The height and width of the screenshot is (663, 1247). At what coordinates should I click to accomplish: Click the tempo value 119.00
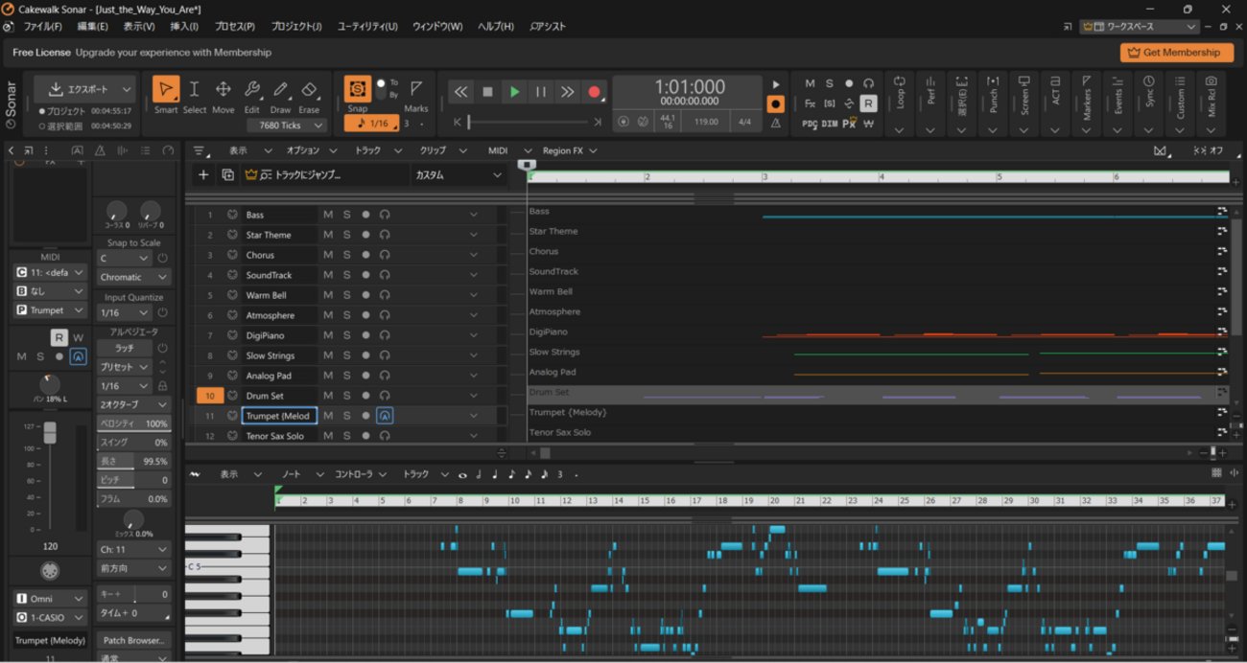point(707,122)
